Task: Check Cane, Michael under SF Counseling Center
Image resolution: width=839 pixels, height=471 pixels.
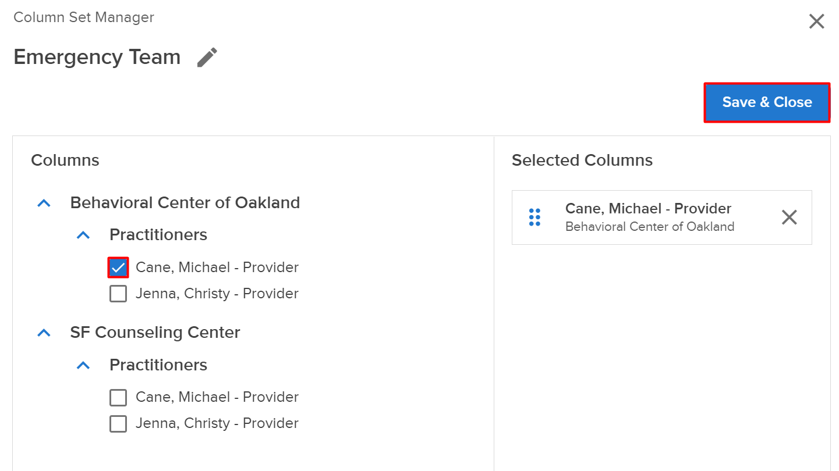Action: 118,398
